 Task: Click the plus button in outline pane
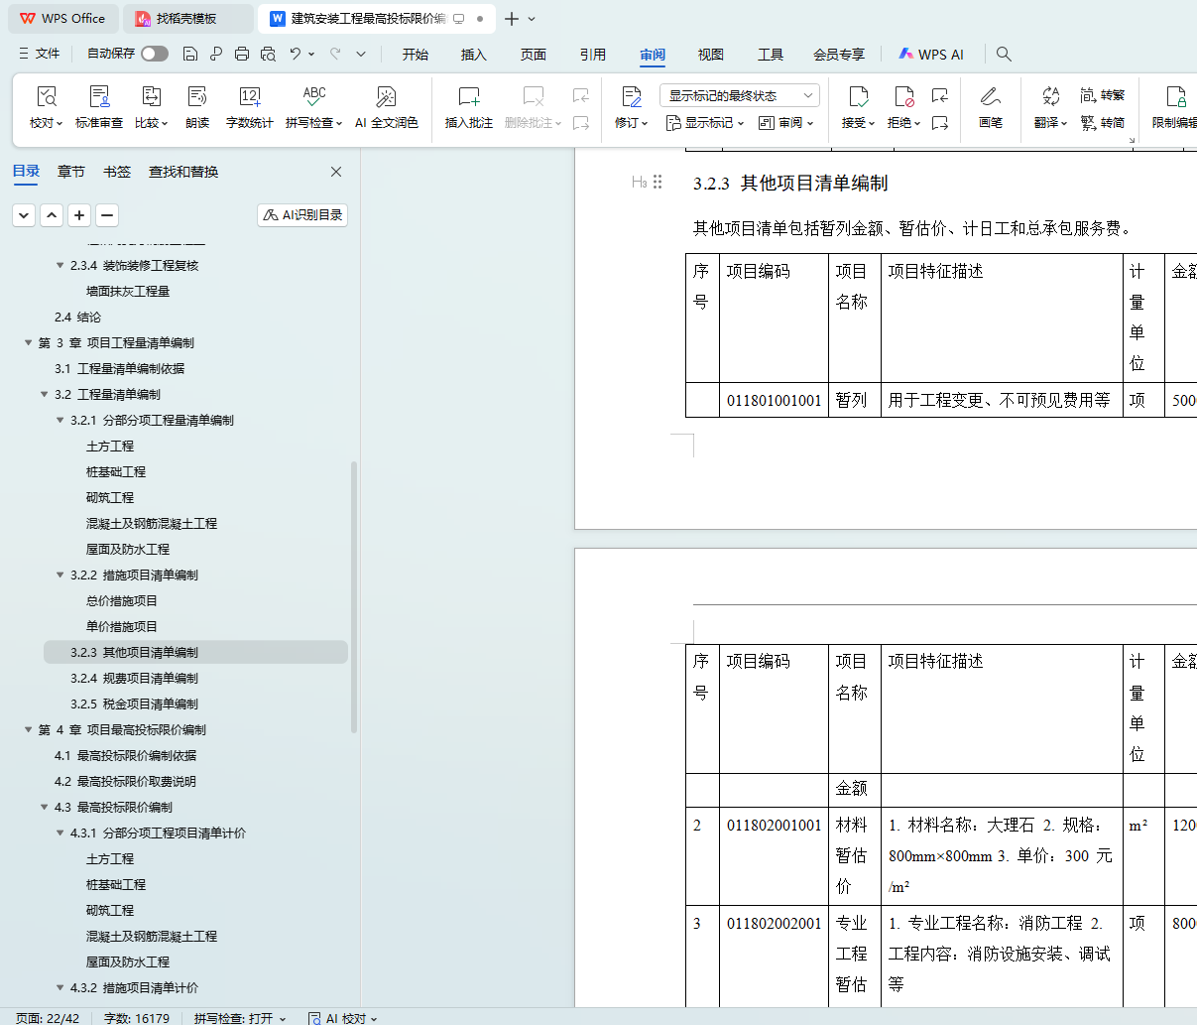79,214
